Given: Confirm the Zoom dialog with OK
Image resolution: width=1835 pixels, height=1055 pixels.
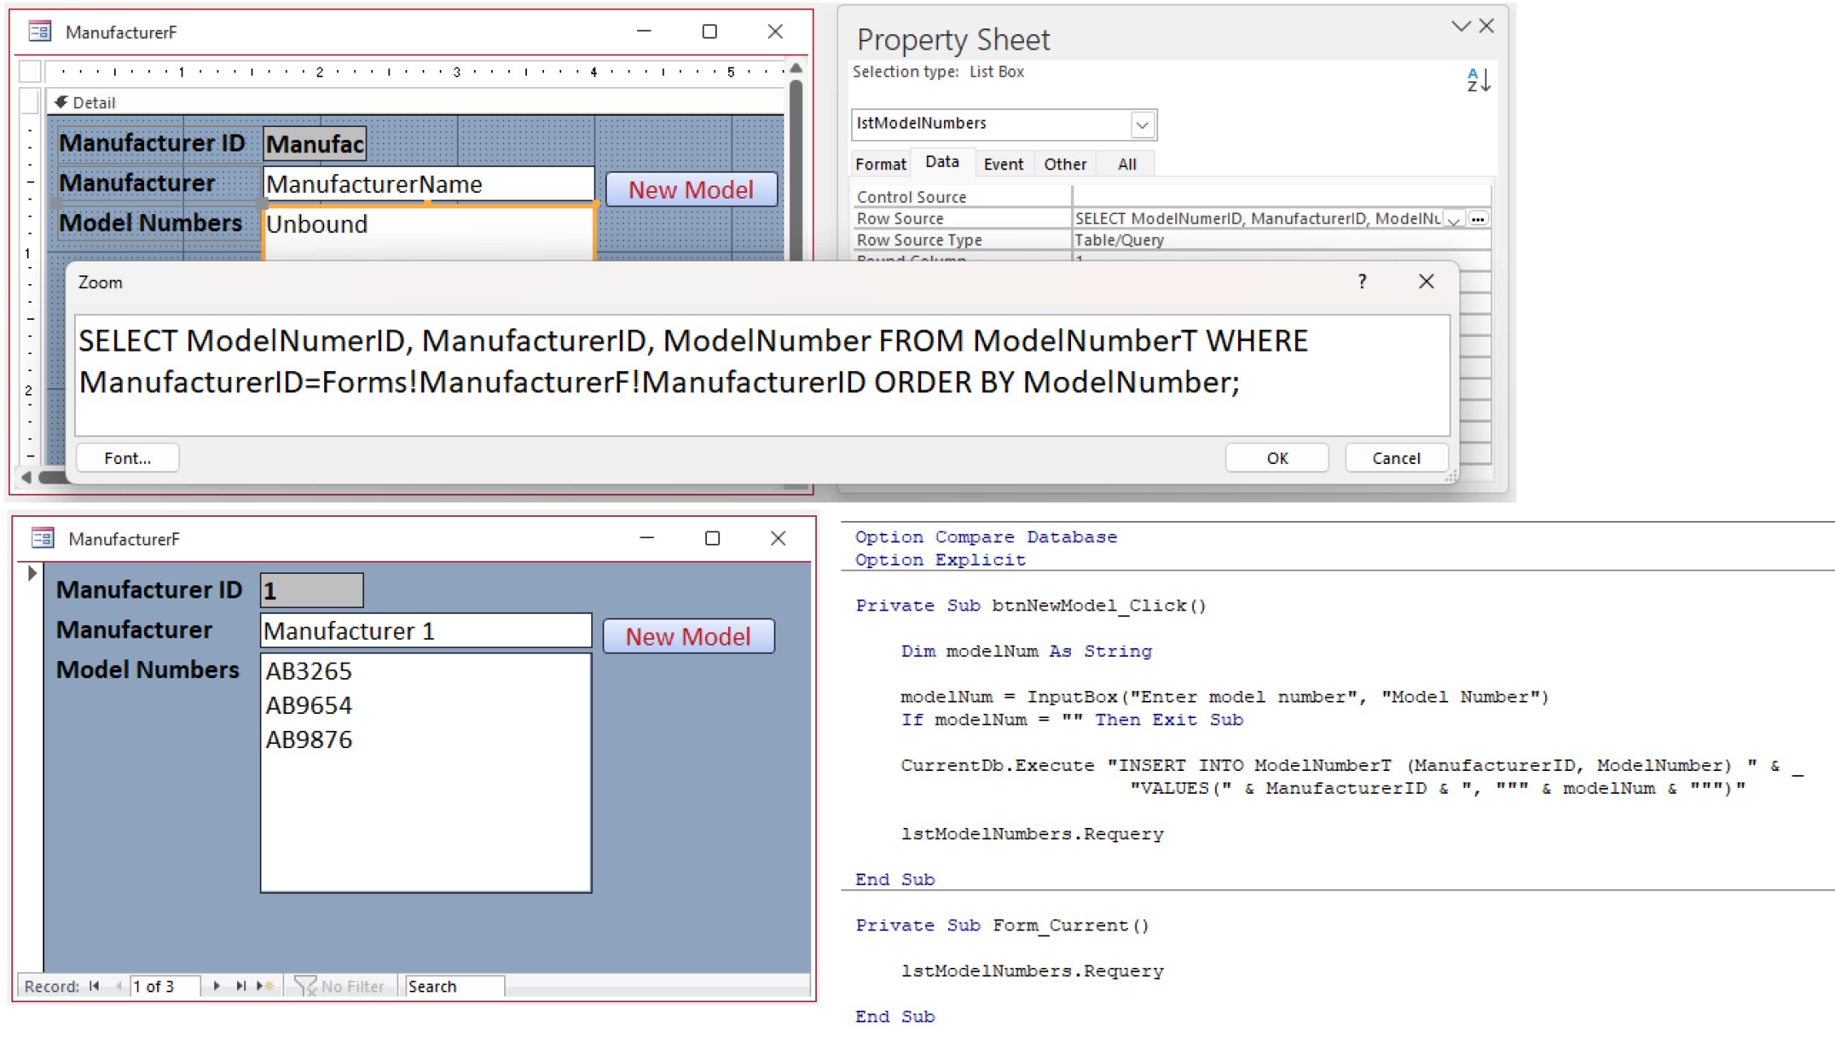Looking at the screenshot, I should (x=1276, y=457).
